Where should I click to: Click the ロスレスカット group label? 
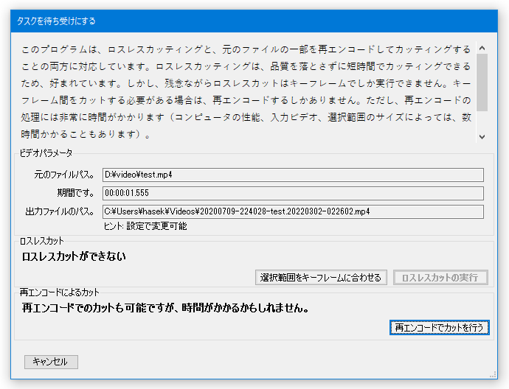(41, 241)
